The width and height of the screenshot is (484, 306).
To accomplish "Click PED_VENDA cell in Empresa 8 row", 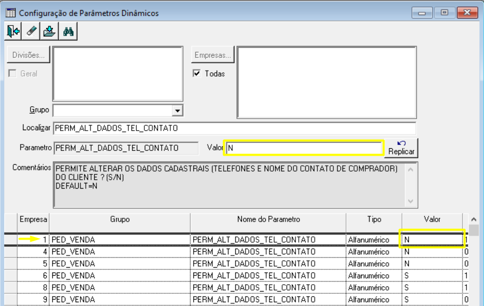I will point(120,287).
